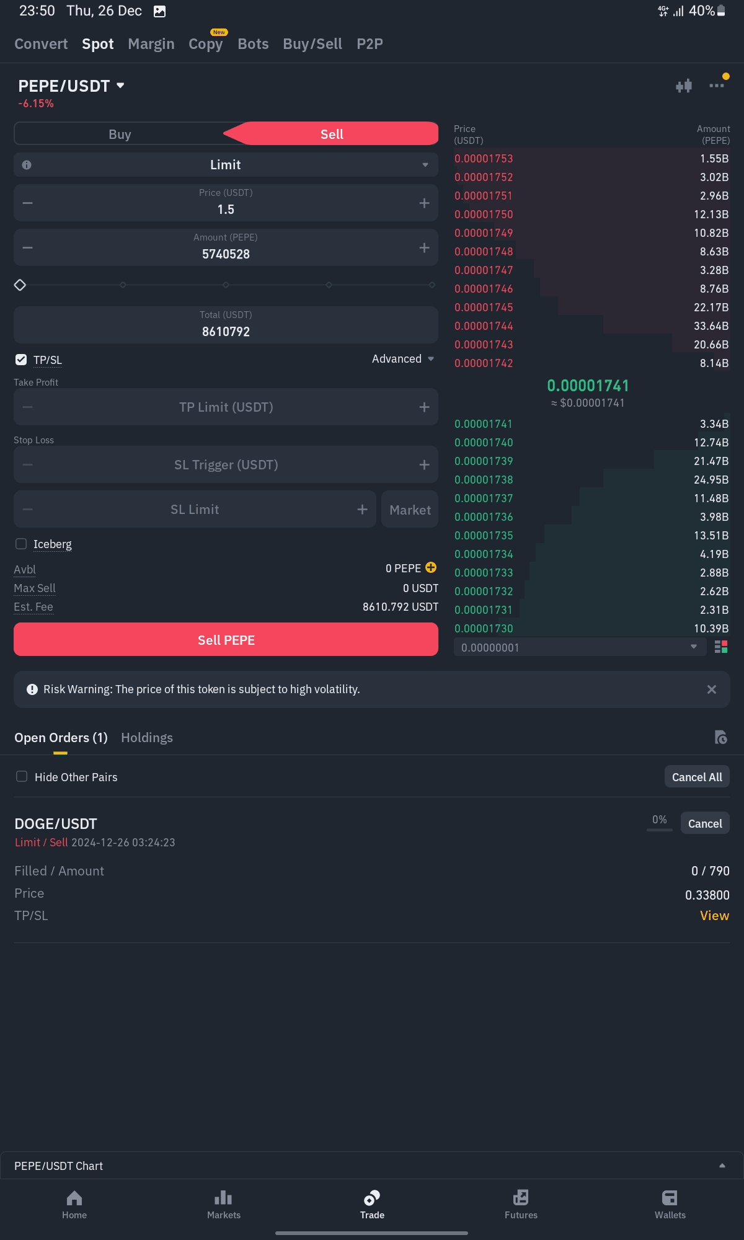Tap the Est. Fee label
The image size is (744, 1240).
33,606
